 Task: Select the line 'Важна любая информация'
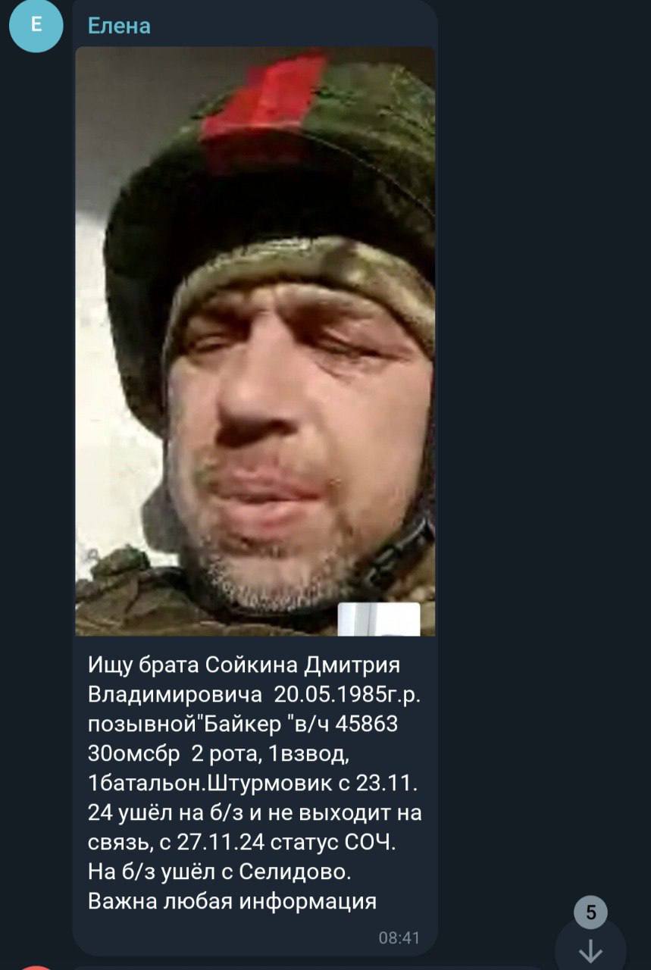(233, 902)
